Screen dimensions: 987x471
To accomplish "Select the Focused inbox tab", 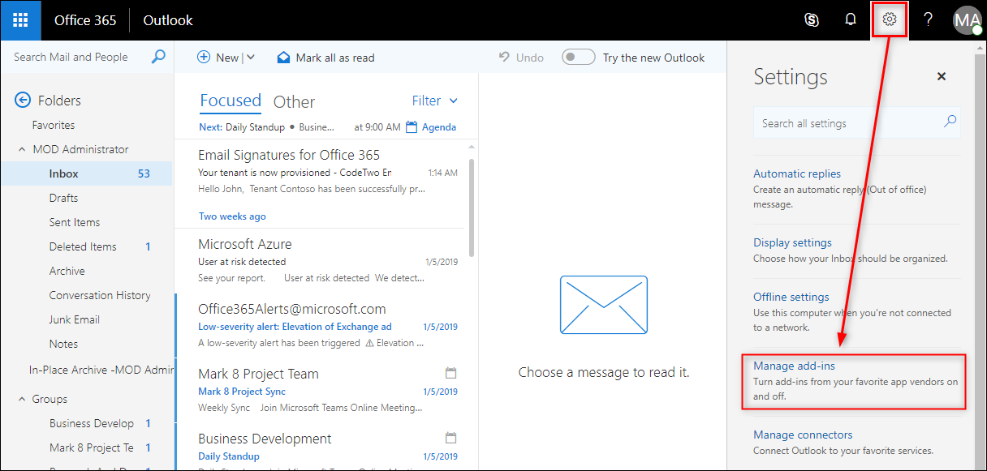I will point(231,100).
